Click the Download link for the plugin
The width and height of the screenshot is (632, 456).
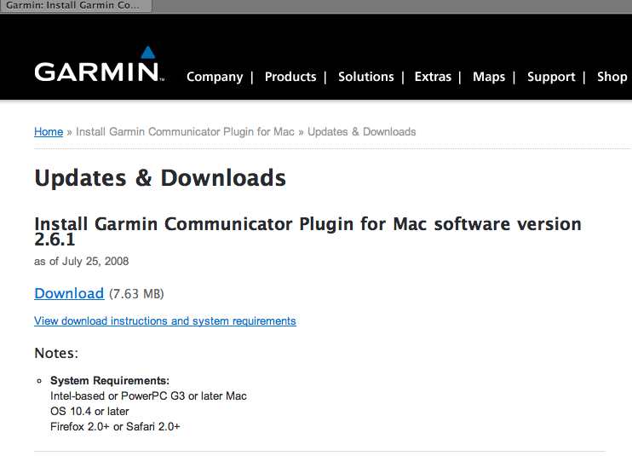point(69,293)
